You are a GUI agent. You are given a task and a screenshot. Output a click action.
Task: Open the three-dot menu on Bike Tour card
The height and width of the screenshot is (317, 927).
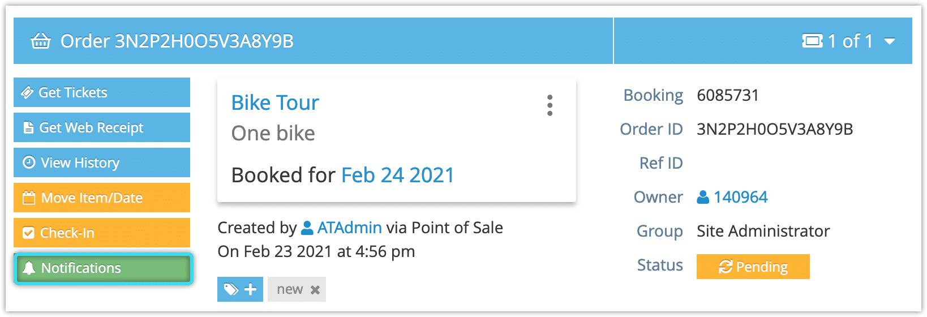coord(550,105)
